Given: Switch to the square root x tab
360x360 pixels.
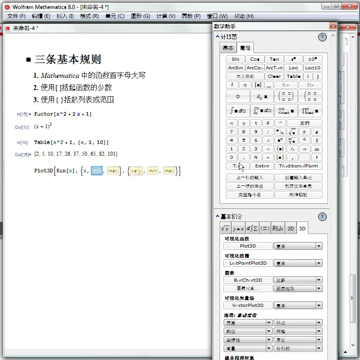Looking at the screenshot, I should (x=225, y=229).
